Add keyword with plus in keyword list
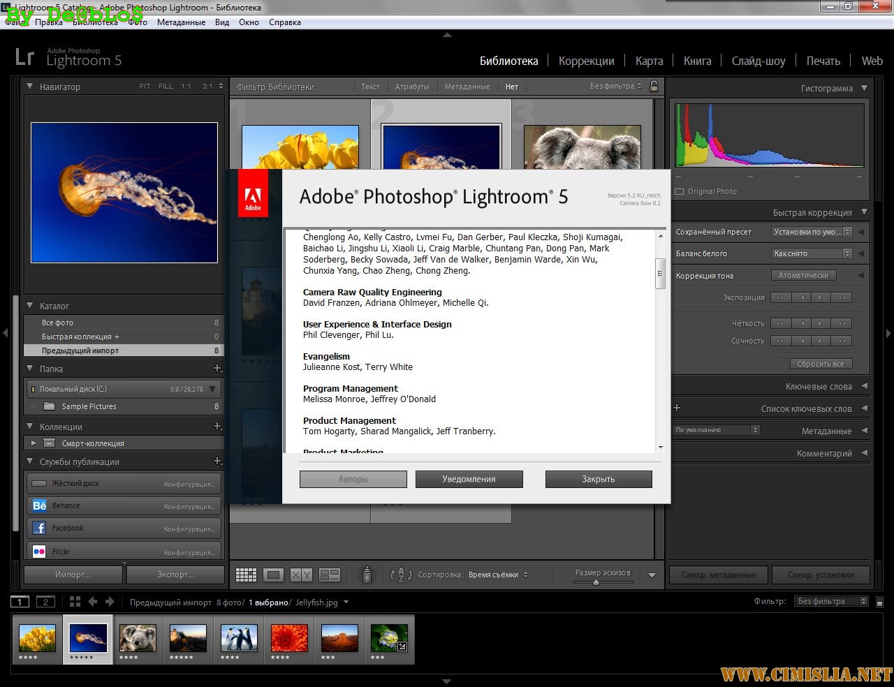 (x=676, y=408)
